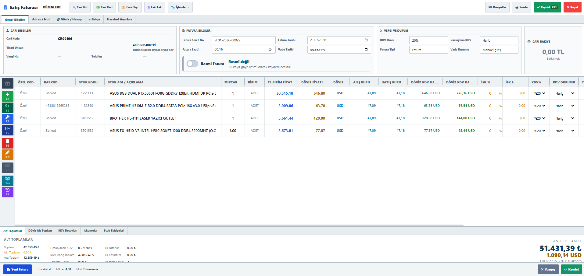This screenshot has height=276, width=584.
Task: Click the red trash F6 delete icon
Action: coord(8,143)
